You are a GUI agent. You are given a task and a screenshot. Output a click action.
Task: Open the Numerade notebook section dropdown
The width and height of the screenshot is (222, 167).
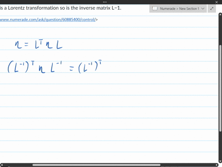[203, 8]
